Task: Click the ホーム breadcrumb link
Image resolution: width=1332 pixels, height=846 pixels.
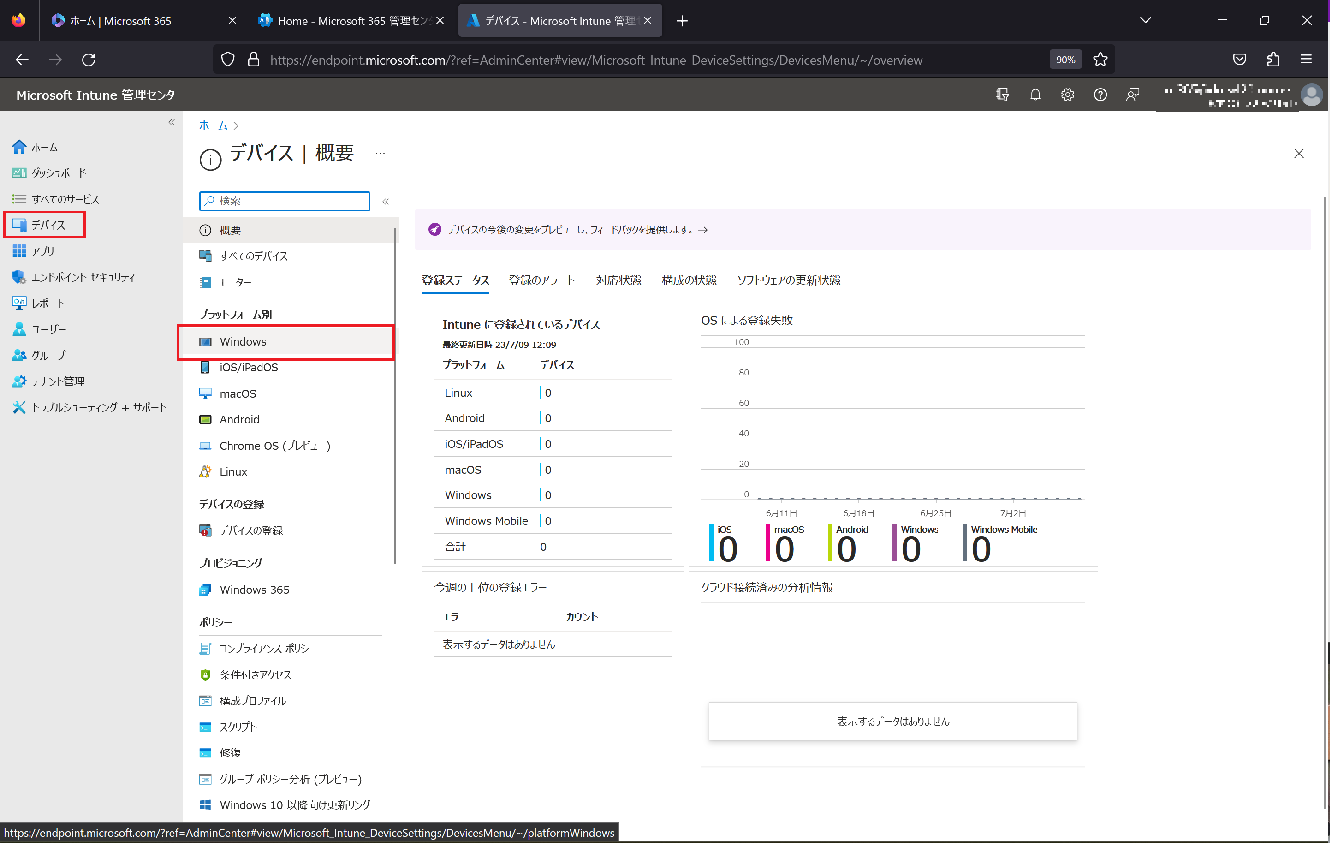Action: (x=214, y=125)
